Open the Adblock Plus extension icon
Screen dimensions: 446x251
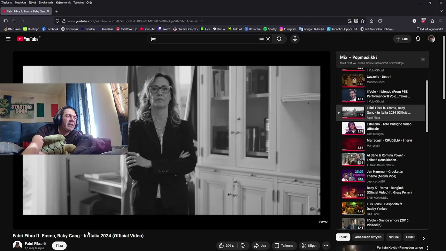click(x=423, y=21)
